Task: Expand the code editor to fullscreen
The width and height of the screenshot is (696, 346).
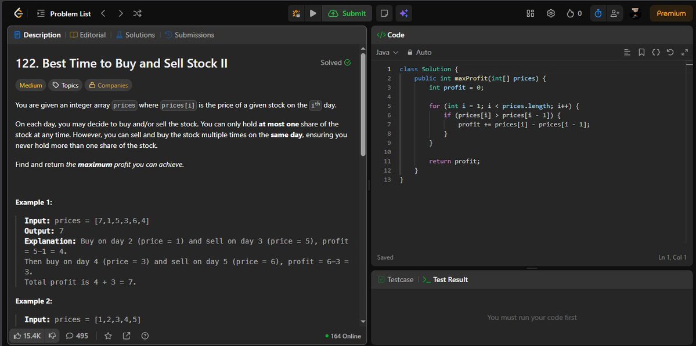Action: point(684,52)
